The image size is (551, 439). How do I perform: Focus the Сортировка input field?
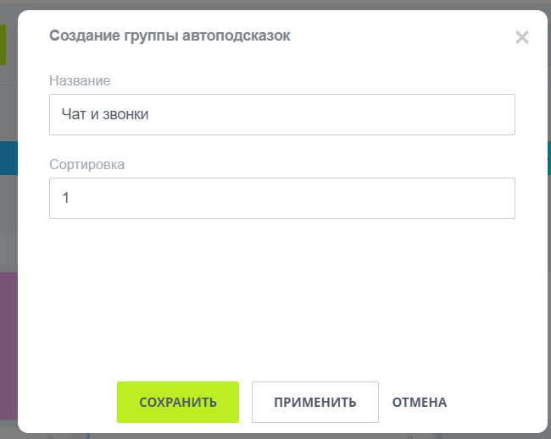point(281,198)
